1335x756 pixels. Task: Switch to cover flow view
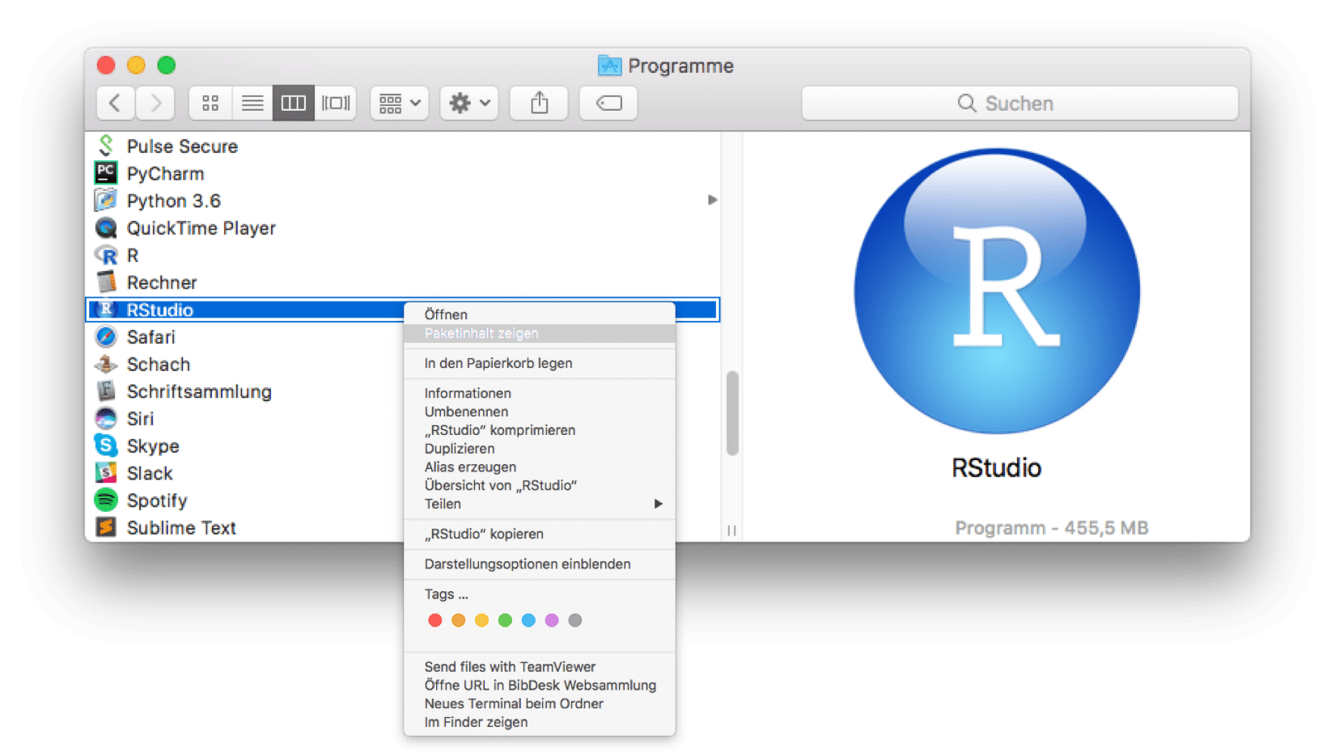click(x=336, y=103)
